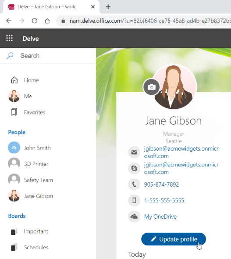Click the Favorites bookmark icon
The width and height of the screenshot is (231, 259).
coord(14,112)
